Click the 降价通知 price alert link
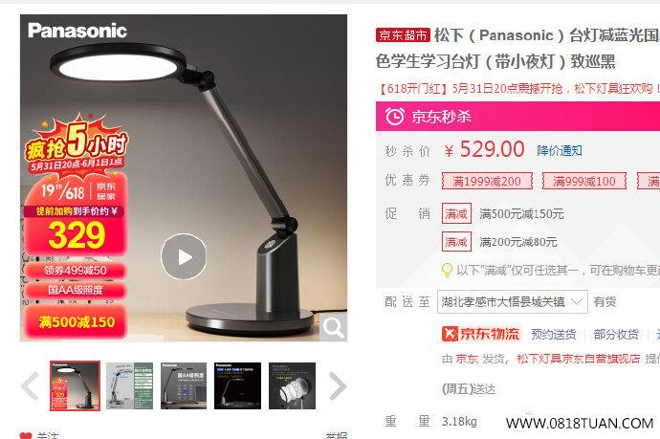This screenshot has width=660, height=439. (x=560, y=151)
